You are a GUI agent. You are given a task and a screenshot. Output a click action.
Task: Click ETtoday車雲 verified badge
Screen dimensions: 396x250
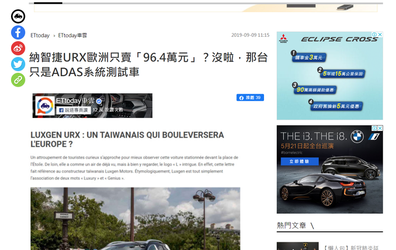pos(99,101)
